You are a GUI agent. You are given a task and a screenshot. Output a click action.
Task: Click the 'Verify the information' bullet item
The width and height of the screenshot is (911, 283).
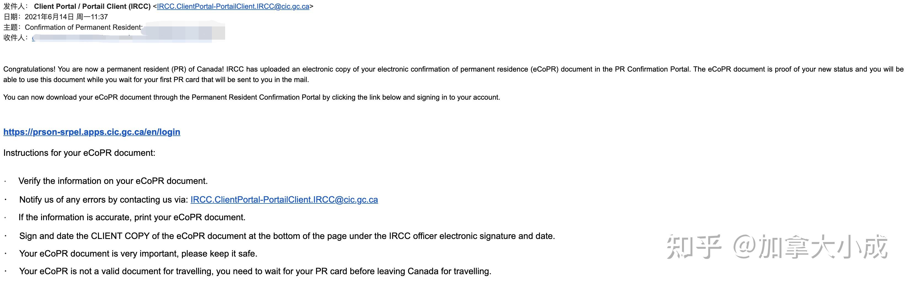(113, 181)
